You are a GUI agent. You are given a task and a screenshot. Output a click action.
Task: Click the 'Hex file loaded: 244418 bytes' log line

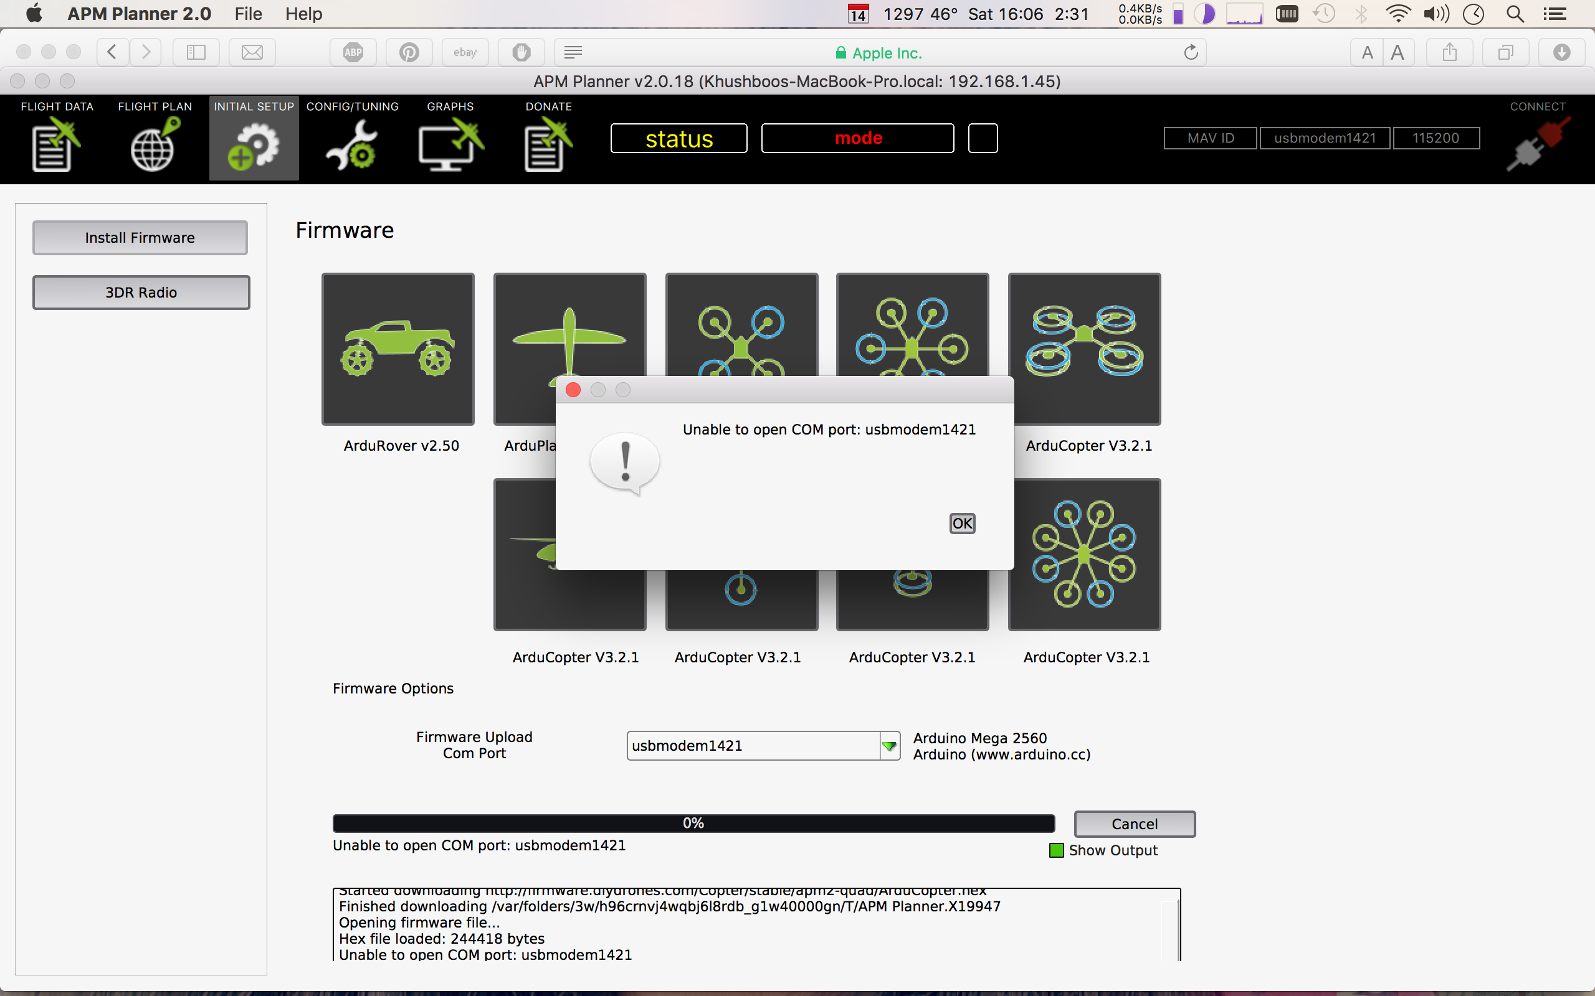tap(442, 939)
